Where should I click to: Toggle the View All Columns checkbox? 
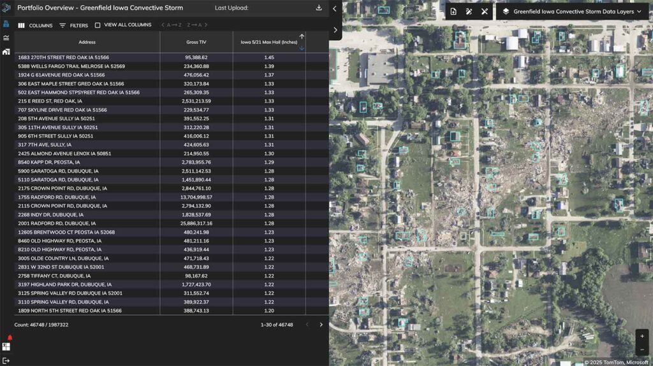click(98, 25)
